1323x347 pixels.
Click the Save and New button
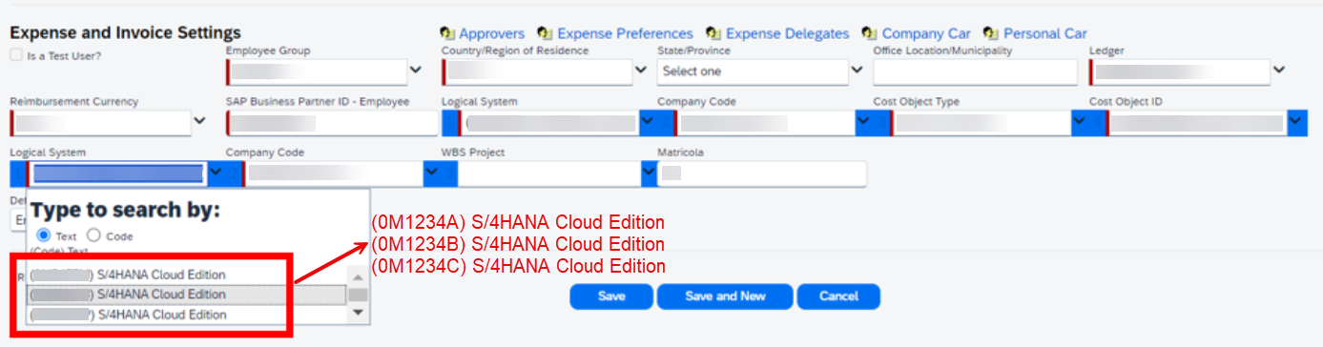pos(725,296)
